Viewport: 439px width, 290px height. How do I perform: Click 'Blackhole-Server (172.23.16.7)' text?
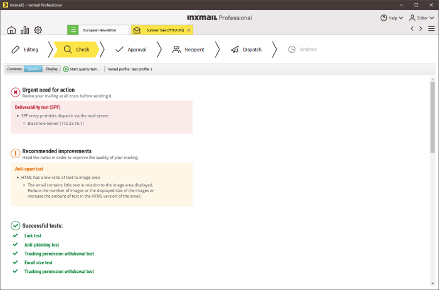56,123
